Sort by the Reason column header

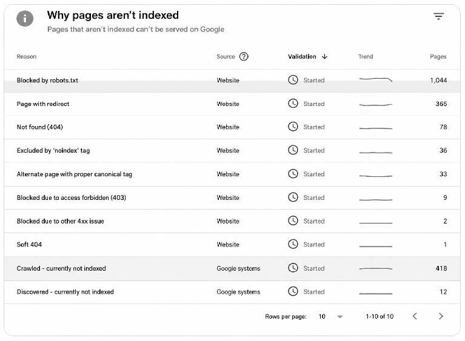[27, 56]
